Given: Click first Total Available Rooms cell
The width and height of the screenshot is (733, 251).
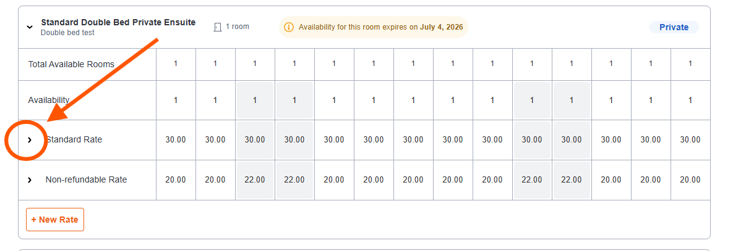Looking at the screenshot, I should pyautogui.click(x=176, y=64).
